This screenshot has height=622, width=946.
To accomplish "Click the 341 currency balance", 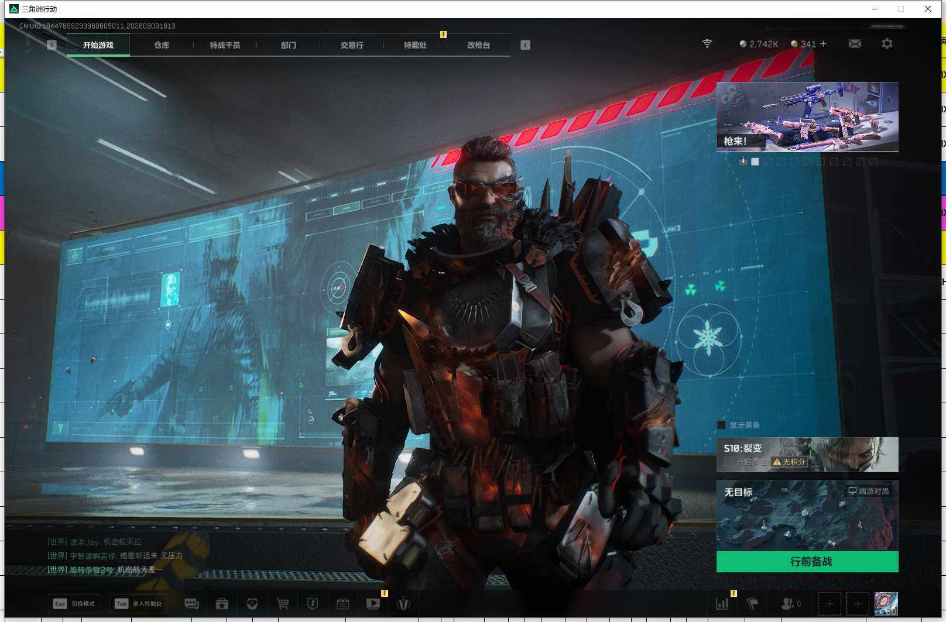I will (808, 44).
